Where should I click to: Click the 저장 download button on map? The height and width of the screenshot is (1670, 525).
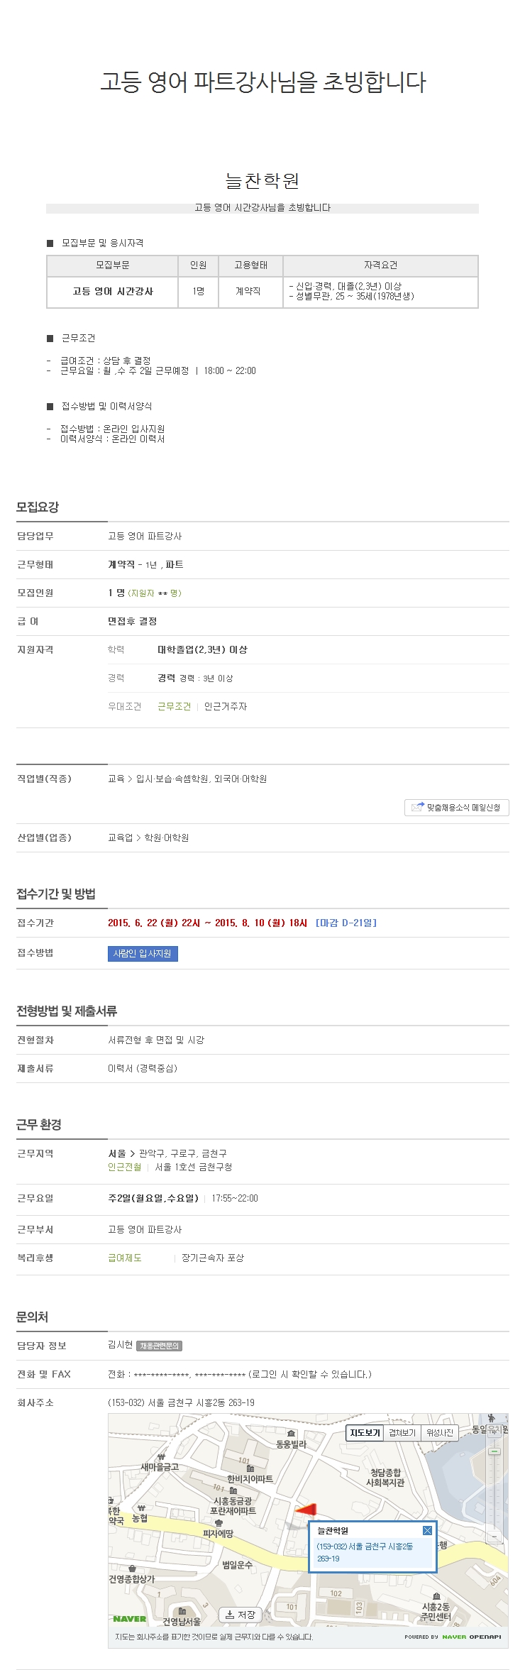pos(241,1615)
